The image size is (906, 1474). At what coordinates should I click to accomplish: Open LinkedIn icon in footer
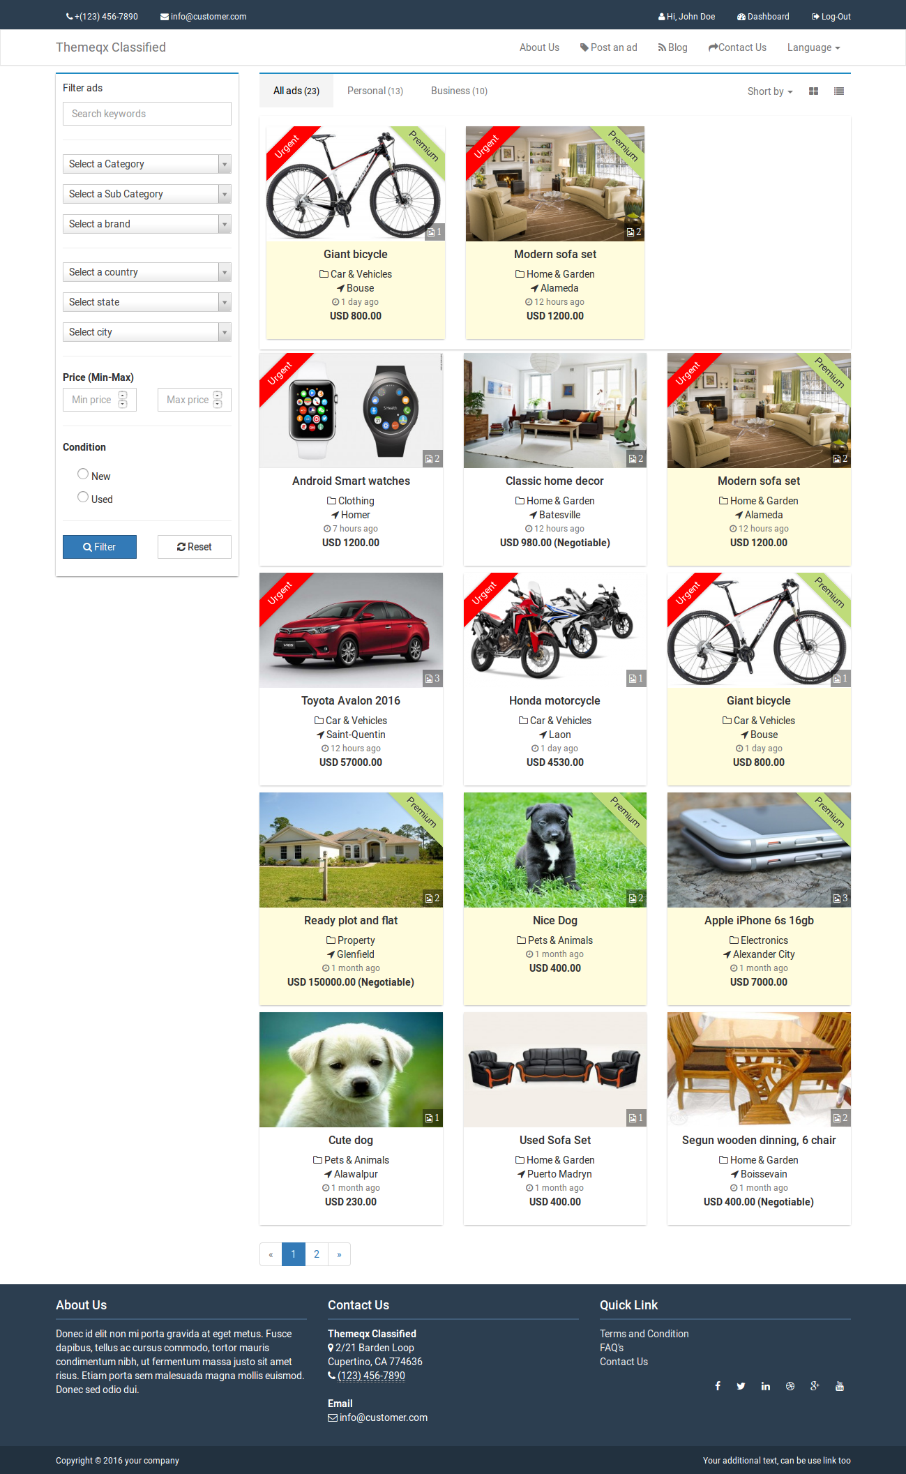pyautogui.click(x=766, y=1386)
